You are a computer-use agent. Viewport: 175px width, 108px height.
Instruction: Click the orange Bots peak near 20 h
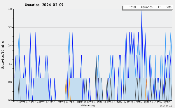coord(146,78)
